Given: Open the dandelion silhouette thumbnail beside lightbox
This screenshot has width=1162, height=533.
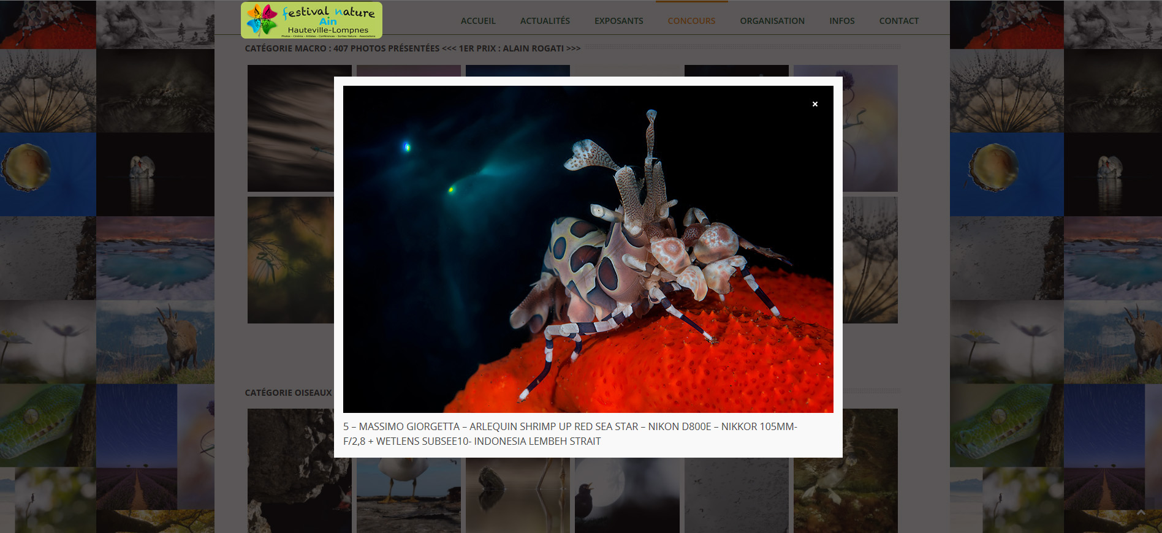Looking at the screenshot, I should click(x=870, y=260).
